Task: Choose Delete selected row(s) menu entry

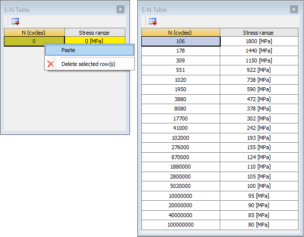Action: tap(89, 64)
